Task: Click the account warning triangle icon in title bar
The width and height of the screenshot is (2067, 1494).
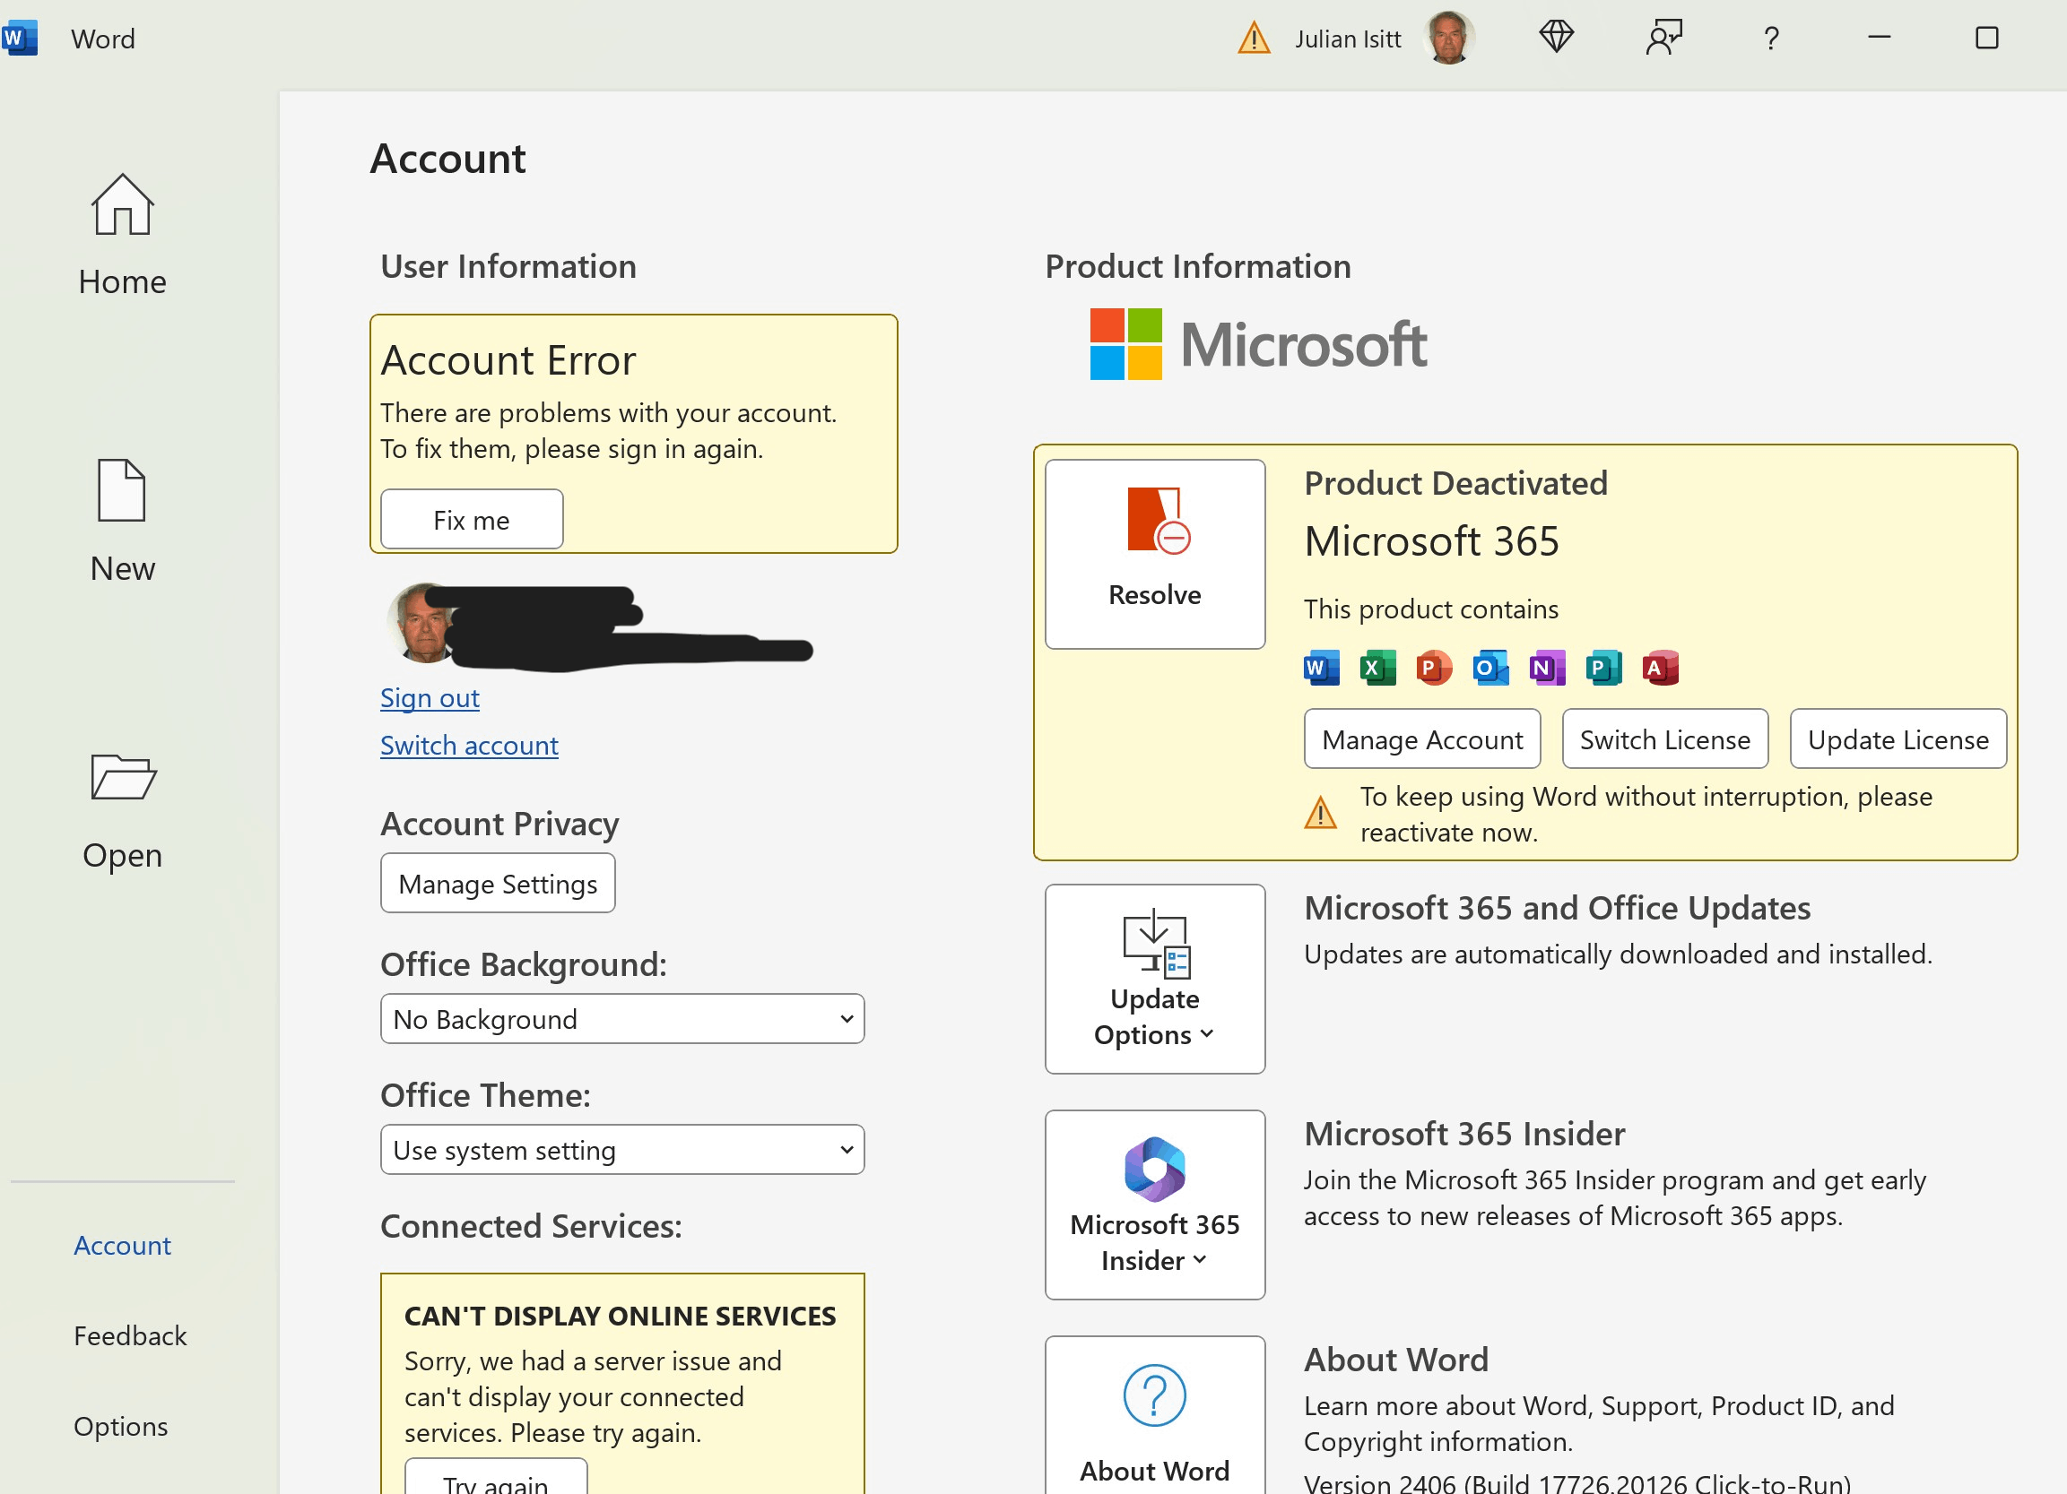Action: coord(1254,39)
